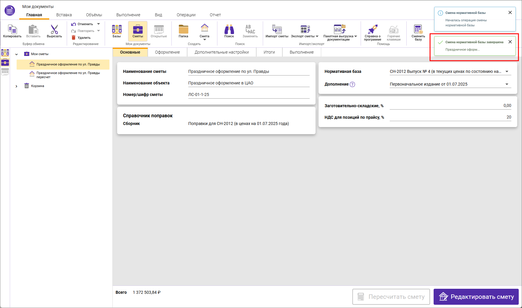
Task: Open the Экспорт сметы dropdown menu
Action: click(x=317, y=36)
